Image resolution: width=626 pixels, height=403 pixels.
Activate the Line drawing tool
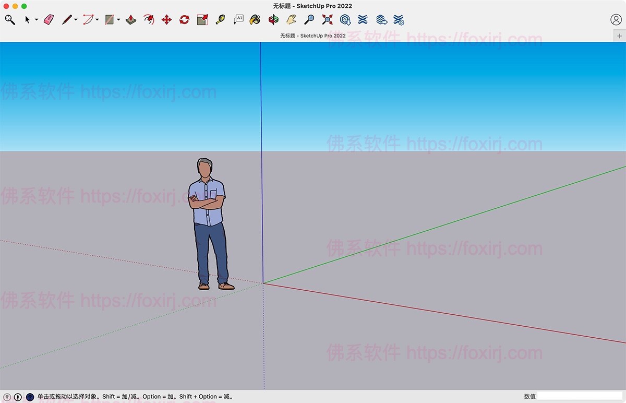pos(67,19)
